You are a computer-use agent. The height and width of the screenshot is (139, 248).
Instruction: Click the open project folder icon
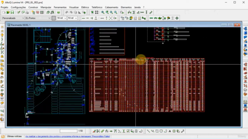coord(8,12)
